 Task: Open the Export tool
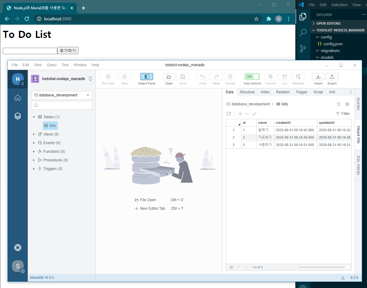coord(332,76)
